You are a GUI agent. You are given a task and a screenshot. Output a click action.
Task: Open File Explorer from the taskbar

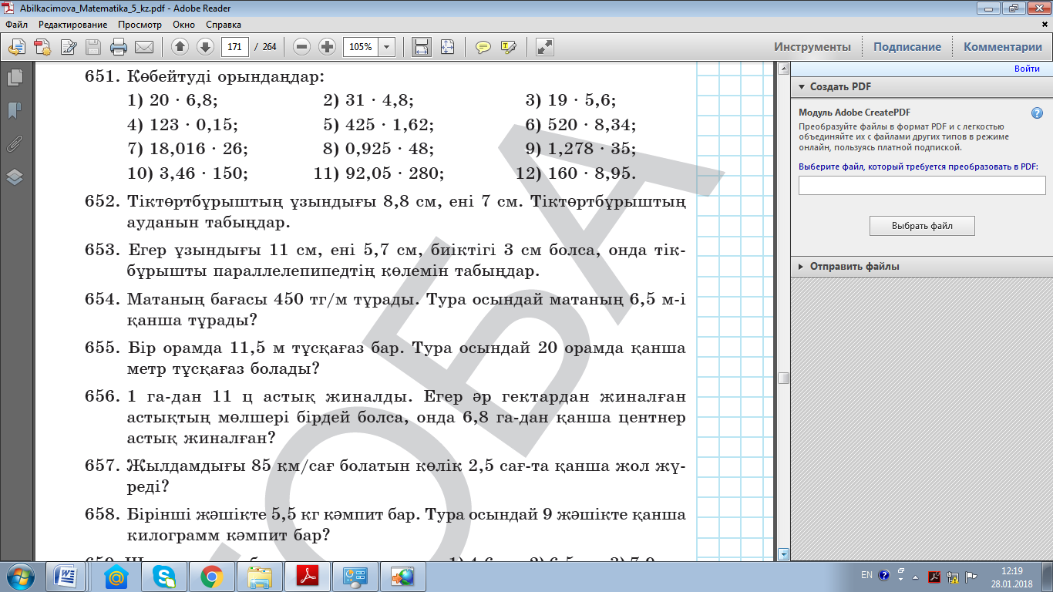coord(260,576)
